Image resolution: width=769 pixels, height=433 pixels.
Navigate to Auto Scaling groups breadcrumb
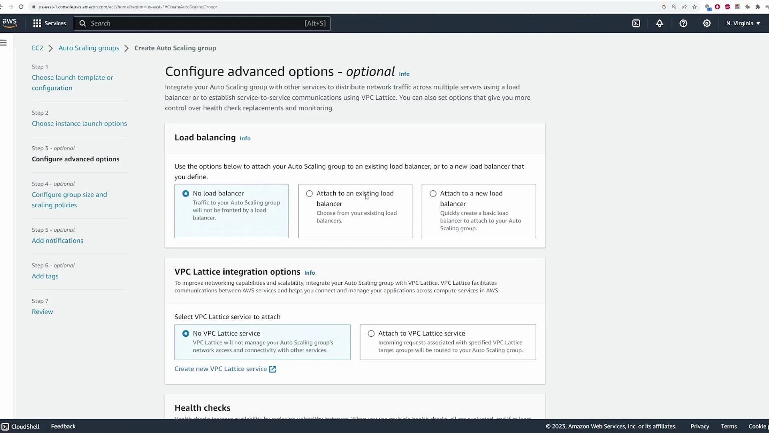pyautogui.click(x=89, y=48)
